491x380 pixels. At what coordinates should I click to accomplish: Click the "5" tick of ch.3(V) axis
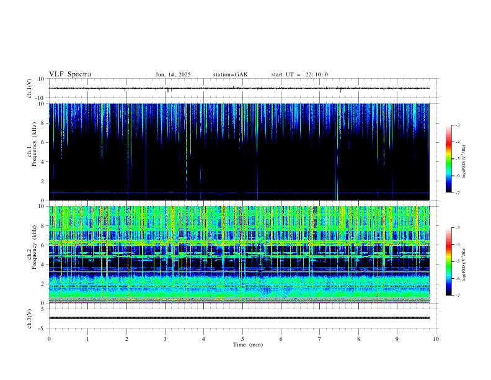coord(43,309)
